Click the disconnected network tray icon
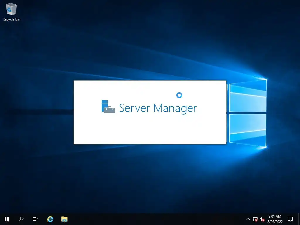The width and height of the screenshot is (300, 225). point(255,219)
